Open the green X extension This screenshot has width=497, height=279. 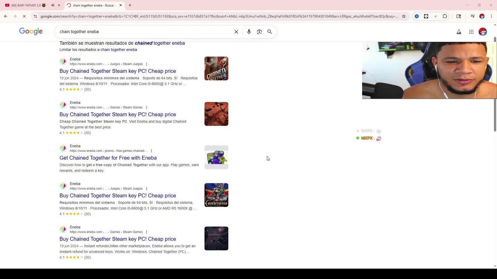coord(435,16)
